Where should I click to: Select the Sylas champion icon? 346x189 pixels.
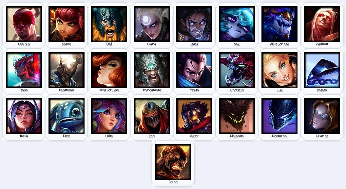click(194, 24)
